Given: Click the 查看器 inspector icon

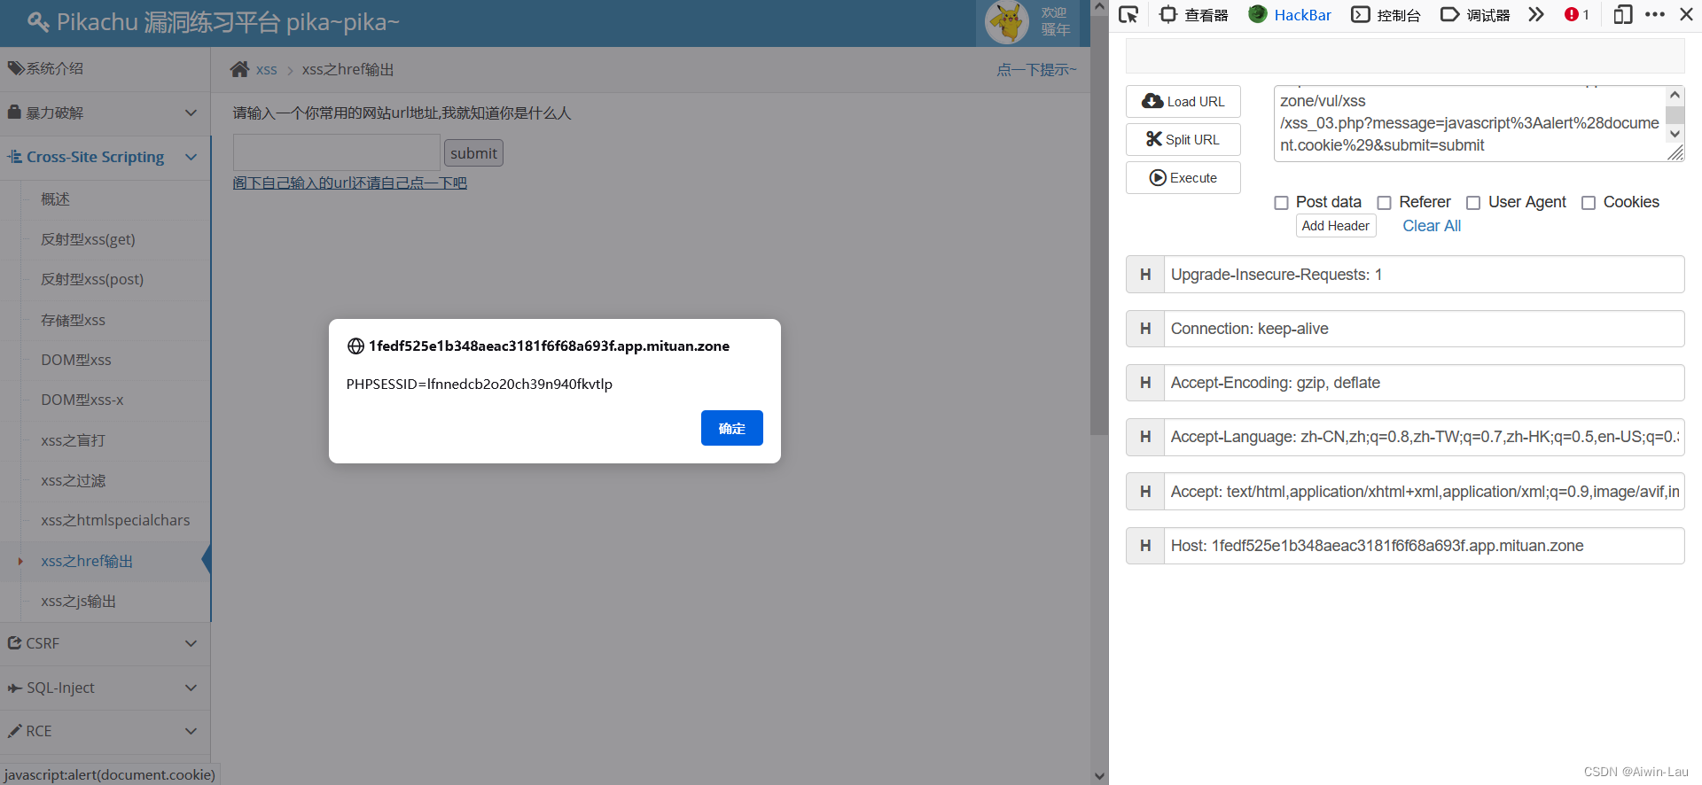Looking at the screenshot, I should click(x=1168, y=14).
